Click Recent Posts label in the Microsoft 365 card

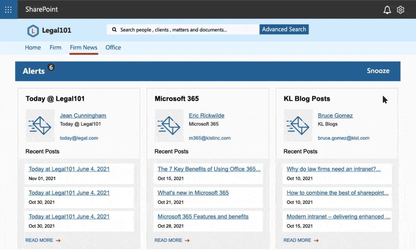172,151
